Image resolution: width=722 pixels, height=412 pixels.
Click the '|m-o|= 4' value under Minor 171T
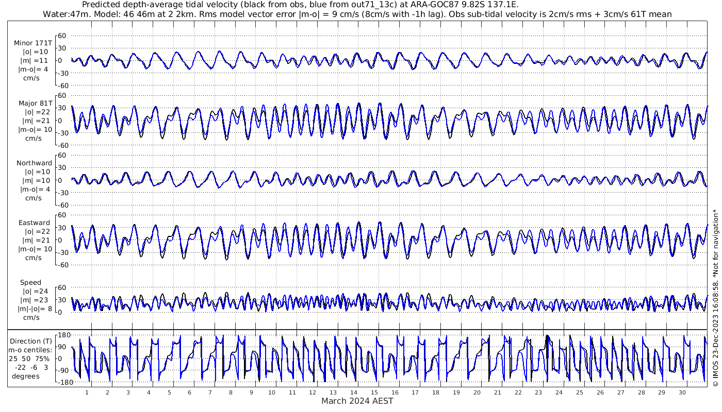(35, 70)
